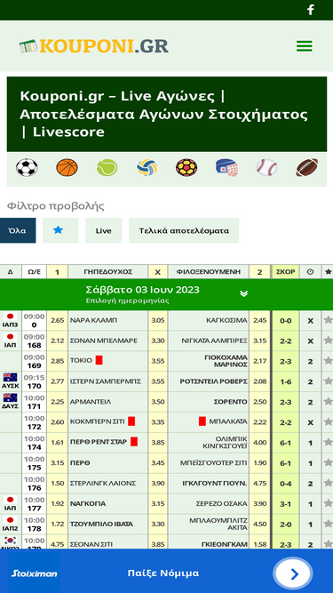
Task: Show Τελικά αποτελέσματα filter
Action: [x=184, y=230]
